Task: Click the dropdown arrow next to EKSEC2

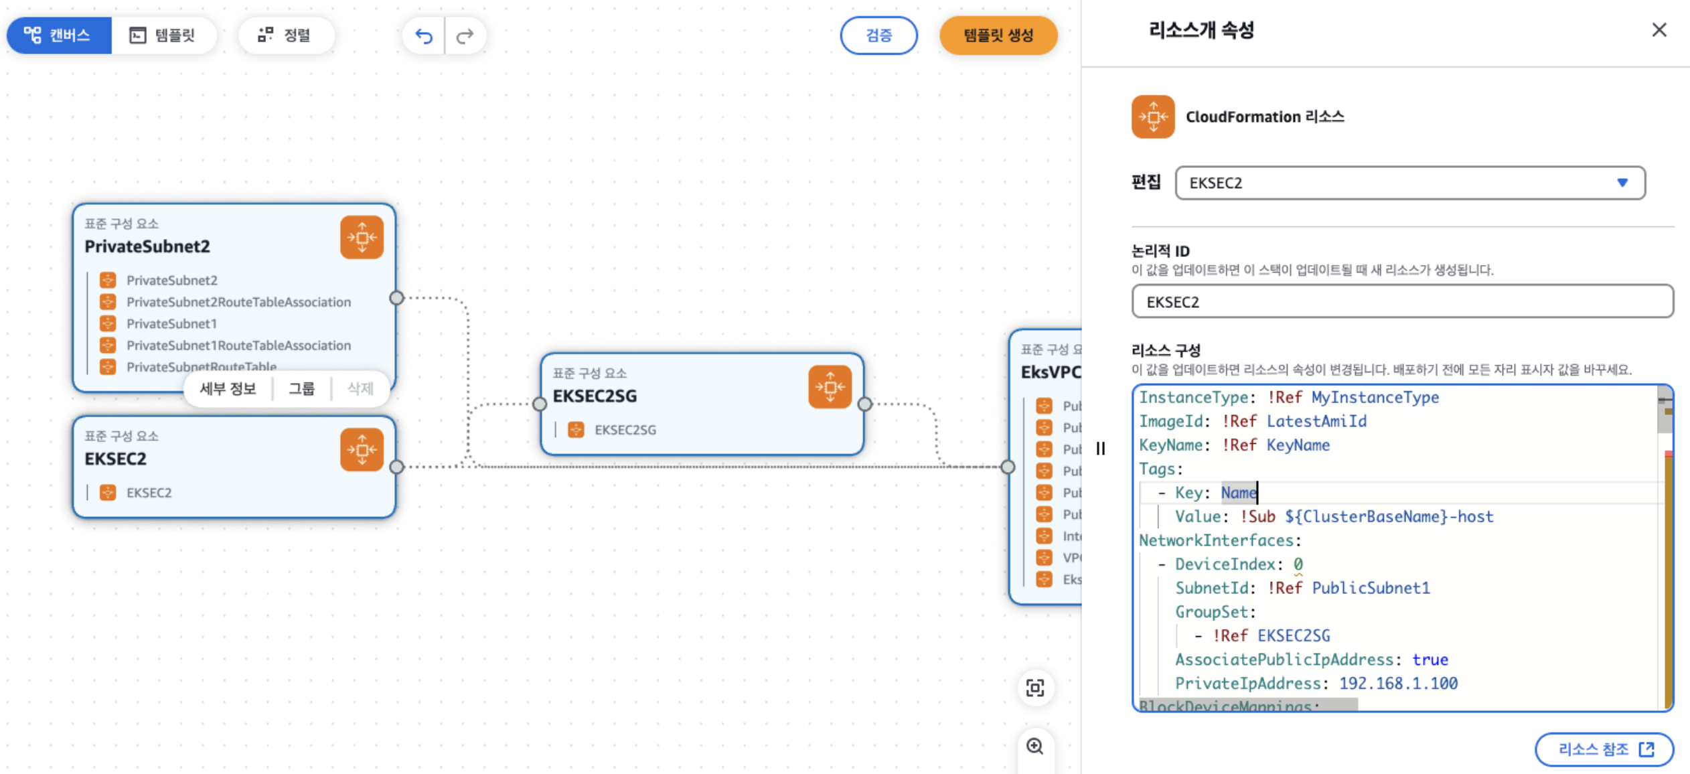Action: [x=1622, y=183]
